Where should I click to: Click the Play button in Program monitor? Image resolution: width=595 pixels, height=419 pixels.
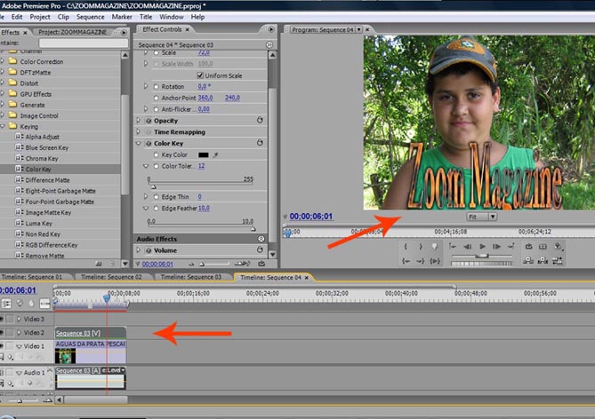click(x=482, y=246)
